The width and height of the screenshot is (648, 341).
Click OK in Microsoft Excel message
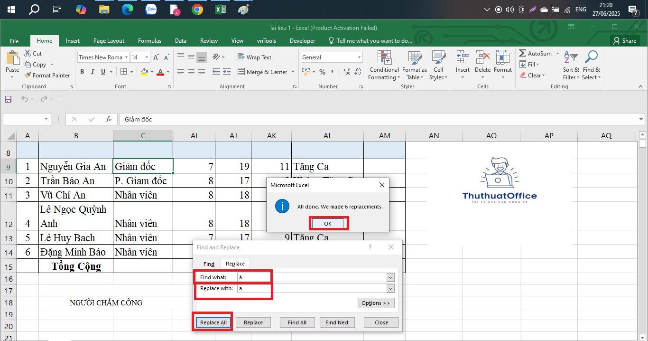(x=328, y=223)
